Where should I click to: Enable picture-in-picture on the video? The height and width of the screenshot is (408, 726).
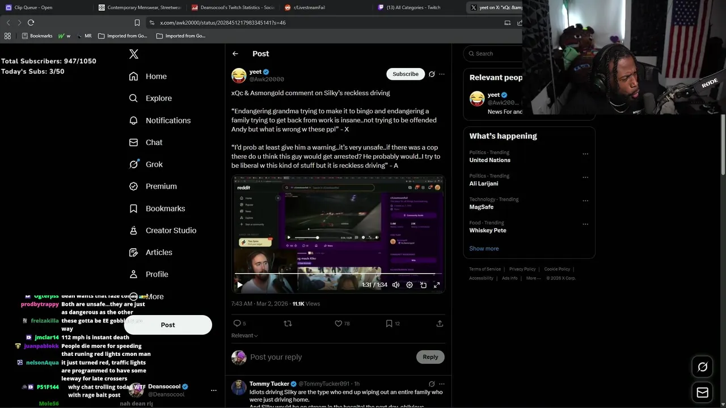coord(423,285)
